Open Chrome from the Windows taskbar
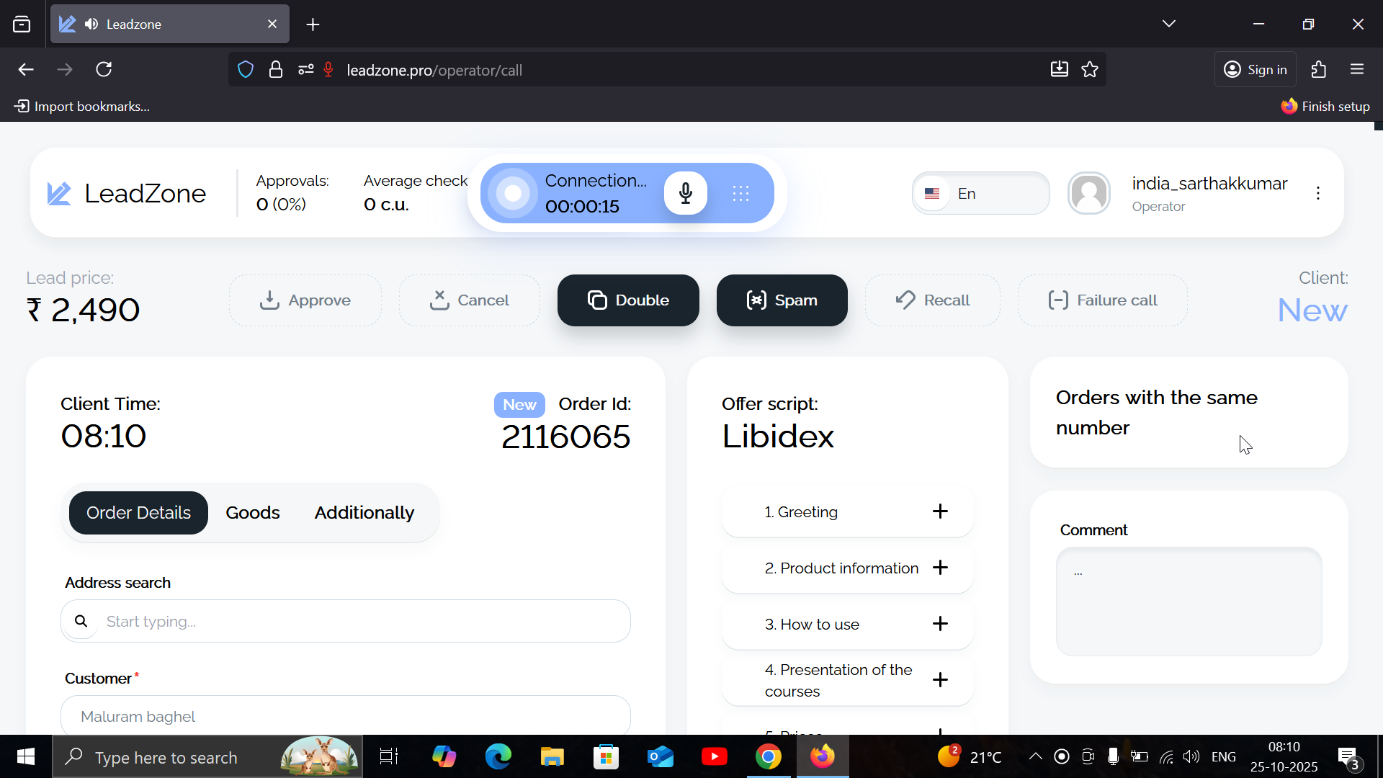The width and height of the screenshot is (1383, 778). [x=768, y=757]
